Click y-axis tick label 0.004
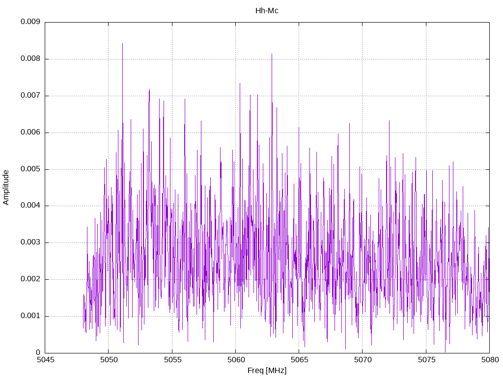The image size is (503, 377). (30, 206)
